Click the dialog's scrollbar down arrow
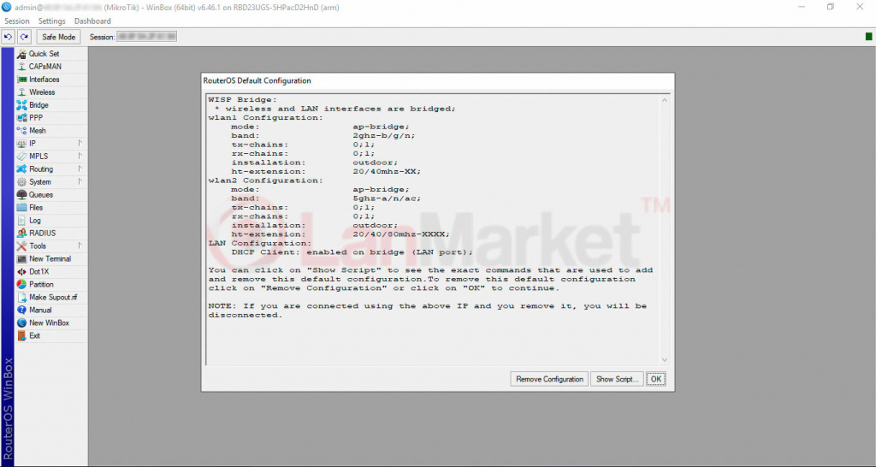The image size is (876, 467). (664, 360)
